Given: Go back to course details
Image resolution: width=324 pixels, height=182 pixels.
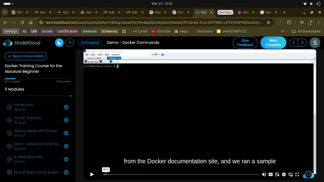Looking at the screenshot, I should point(26,56).
